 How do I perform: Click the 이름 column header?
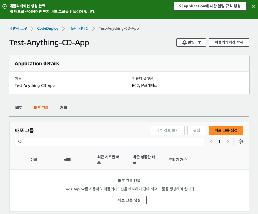pyautogui.click(x=34, y=160)
